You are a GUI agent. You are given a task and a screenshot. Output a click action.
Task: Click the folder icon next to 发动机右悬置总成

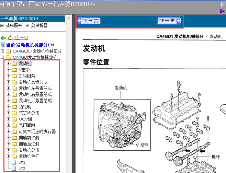14,94
